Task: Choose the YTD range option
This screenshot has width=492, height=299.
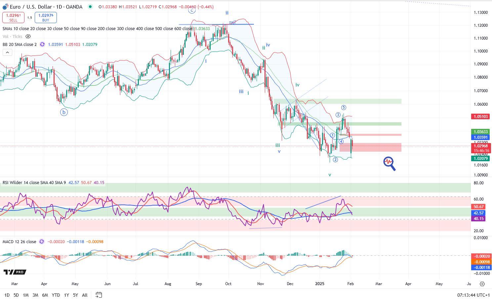Action: (56, 295)
